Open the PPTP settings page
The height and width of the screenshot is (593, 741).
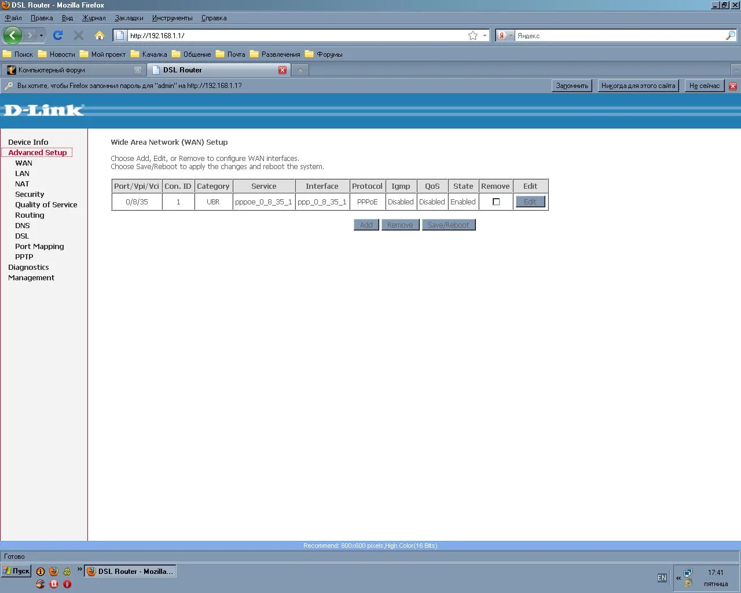(24, 257)
